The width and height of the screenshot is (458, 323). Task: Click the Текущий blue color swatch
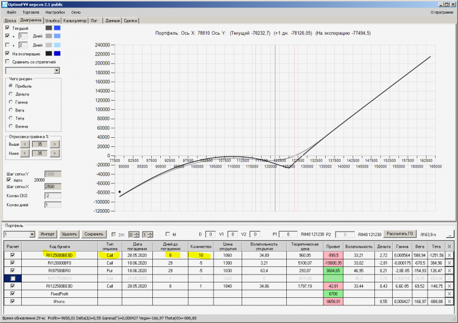click(x=57, y=27)
